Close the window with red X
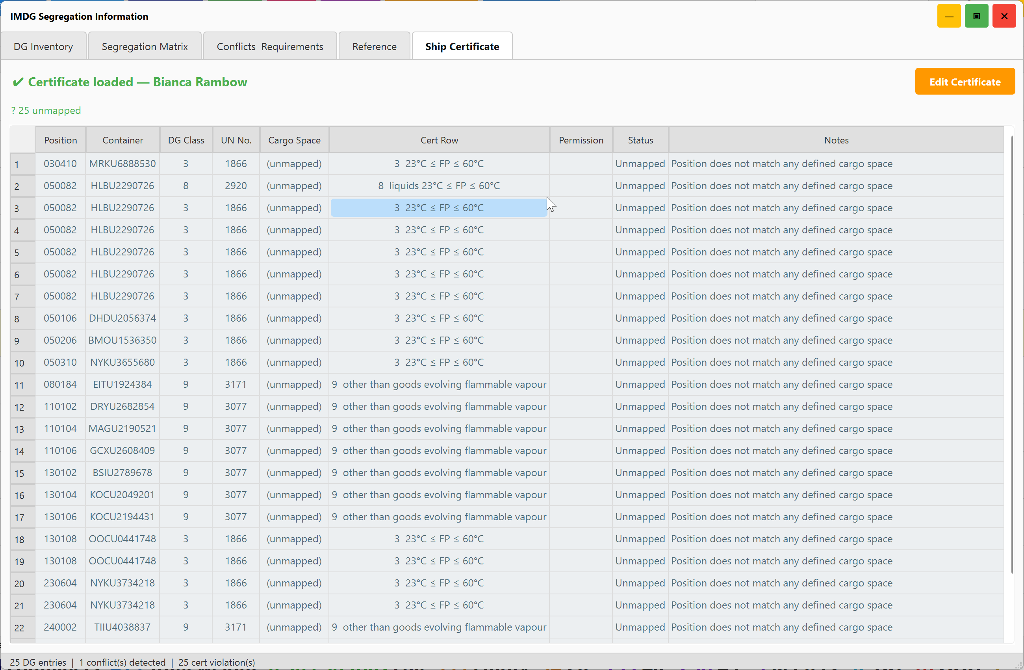 tap(1004, 17)
